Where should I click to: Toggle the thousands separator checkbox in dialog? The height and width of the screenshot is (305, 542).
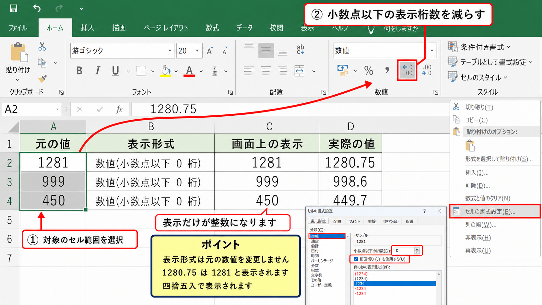(x=356, y=259)
